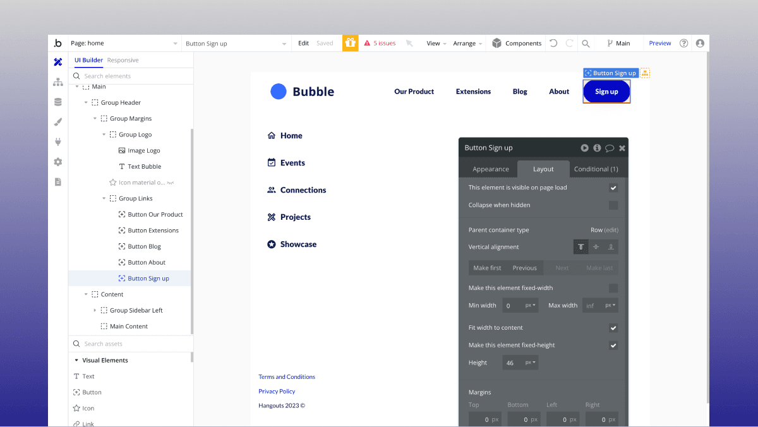This screenshot has height=427, width=758.
Task: Expand the Group Sidebar Left node
Action: [95, 310]
